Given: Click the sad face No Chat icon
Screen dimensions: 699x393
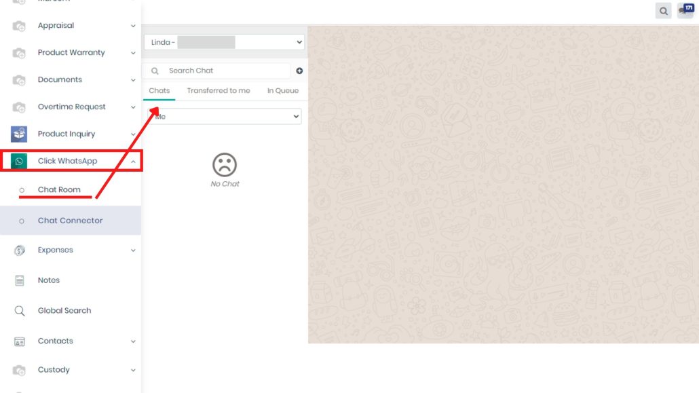Looking at the screenshot, I should click(x=225, y=165).
